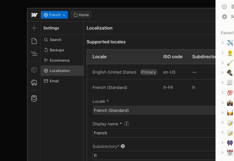The image size is (234, 161).
Task: Select Ecommerce in Settings menu
Action: tap(59, 61)
